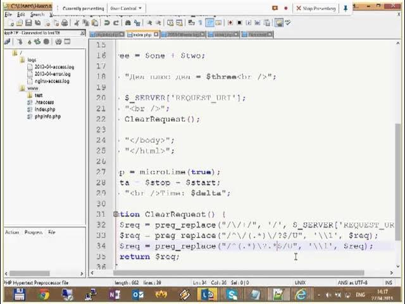Screen dimensions: 405x304
Task: Click the Paste clipboard icon
Action: [95, 23]
